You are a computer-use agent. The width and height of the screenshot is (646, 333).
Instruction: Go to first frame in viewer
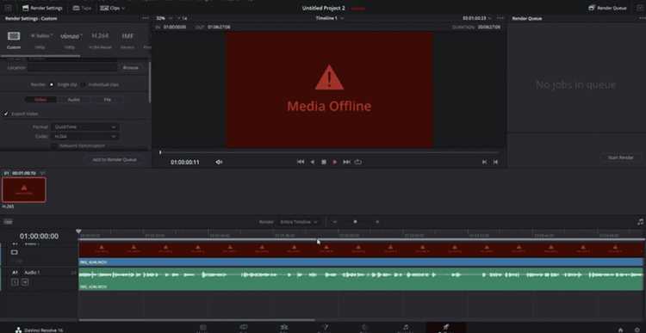tap(301, 162)
